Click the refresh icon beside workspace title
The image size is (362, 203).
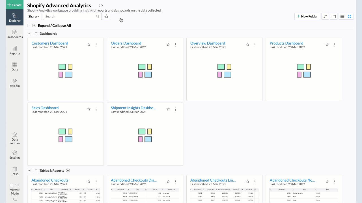101,6
